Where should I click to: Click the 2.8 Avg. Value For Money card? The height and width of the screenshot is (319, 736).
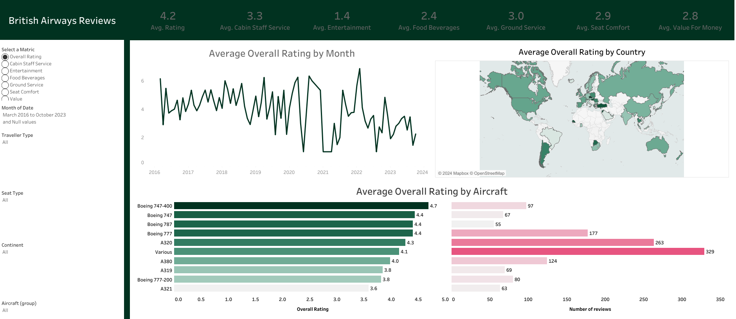[x=690, y=21]
